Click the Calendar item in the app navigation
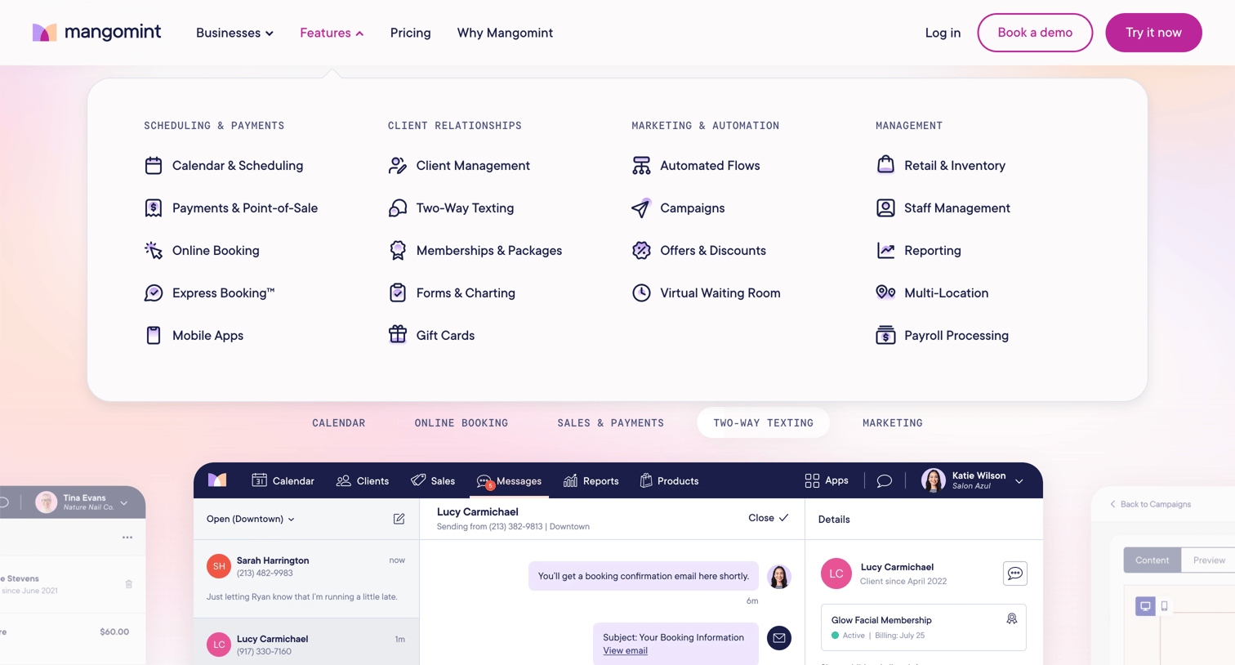1235x665 pixels. (283, 481)
